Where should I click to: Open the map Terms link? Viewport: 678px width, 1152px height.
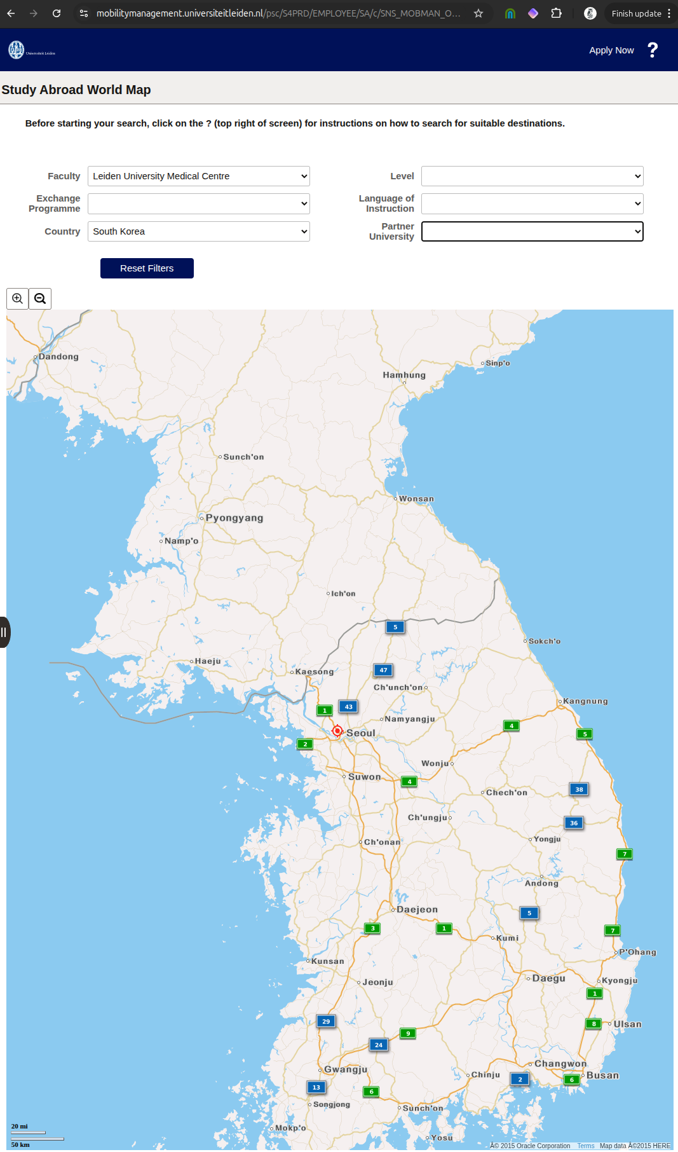pos(586,1146)
